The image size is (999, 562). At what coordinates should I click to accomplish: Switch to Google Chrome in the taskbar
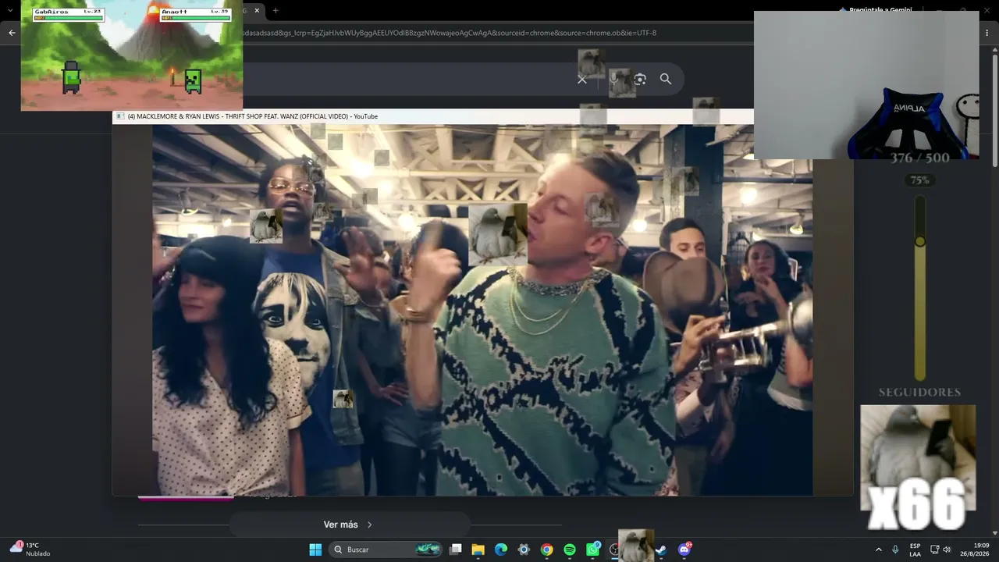546,550
